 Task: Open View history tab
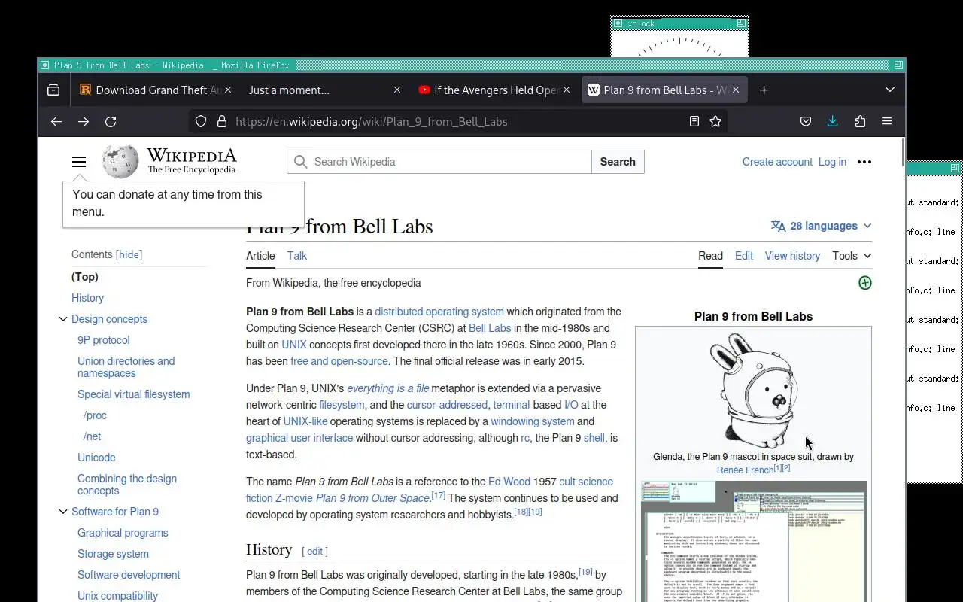(792, 256)
